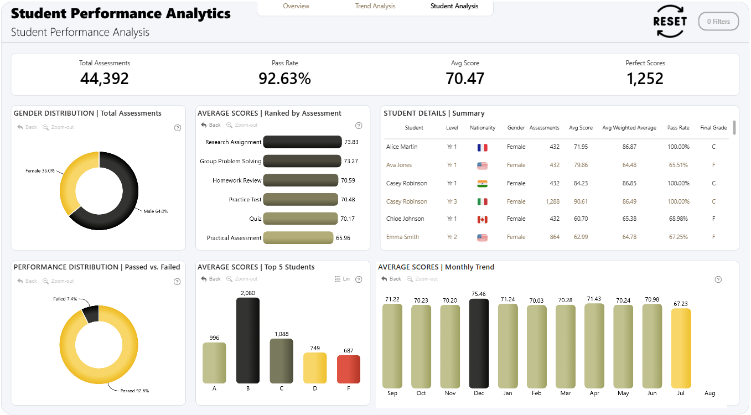This screenshot has height=415, width=751.
Task: Open help icon on Ranked by Assessment chart
Action: [x=359, y=126]
